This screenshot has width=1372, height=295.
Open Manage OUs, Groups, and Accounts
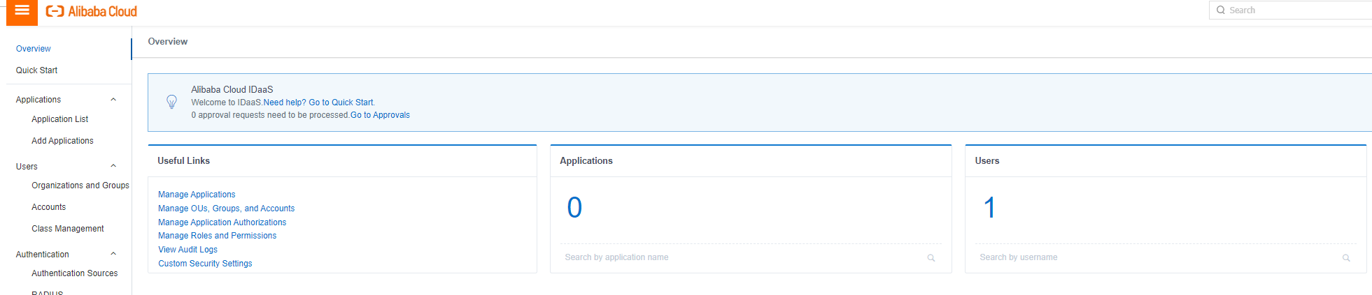pyautogui.click(x=227, y=209)
